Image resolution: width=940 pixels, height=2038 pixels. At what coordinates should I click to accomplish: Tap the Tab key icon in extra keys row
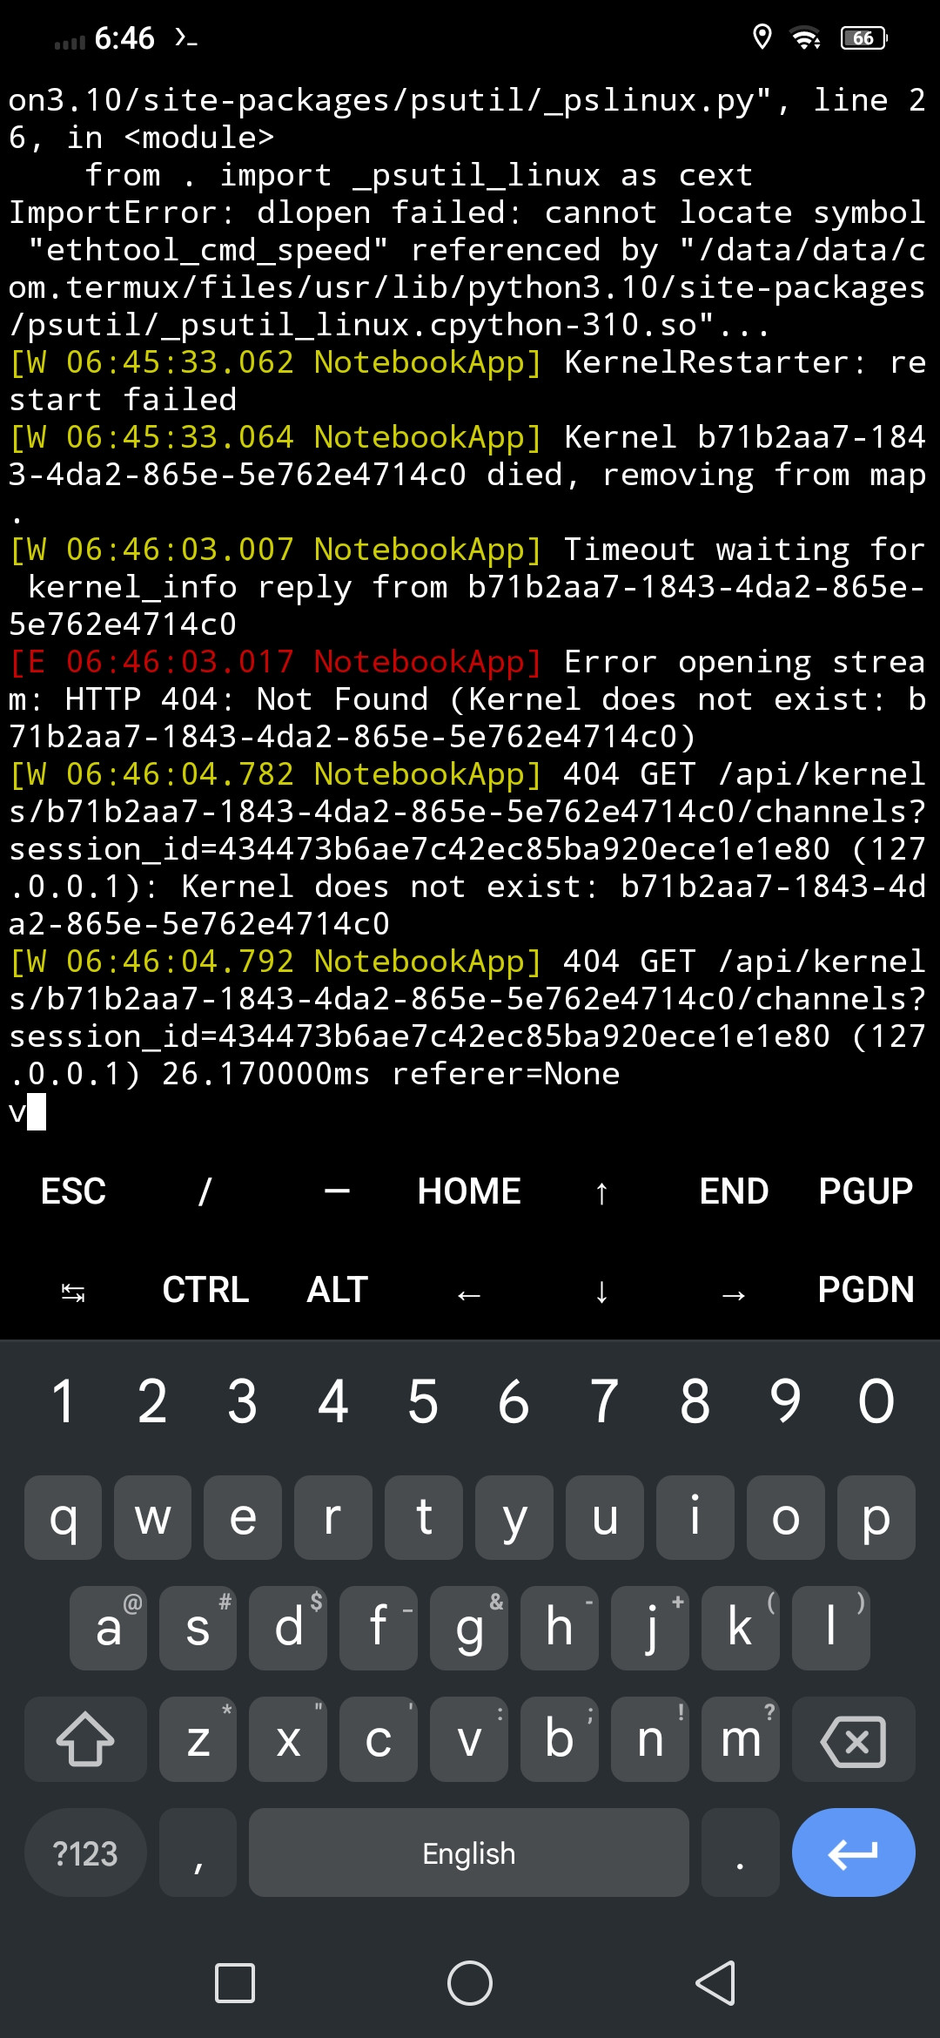73,1292
